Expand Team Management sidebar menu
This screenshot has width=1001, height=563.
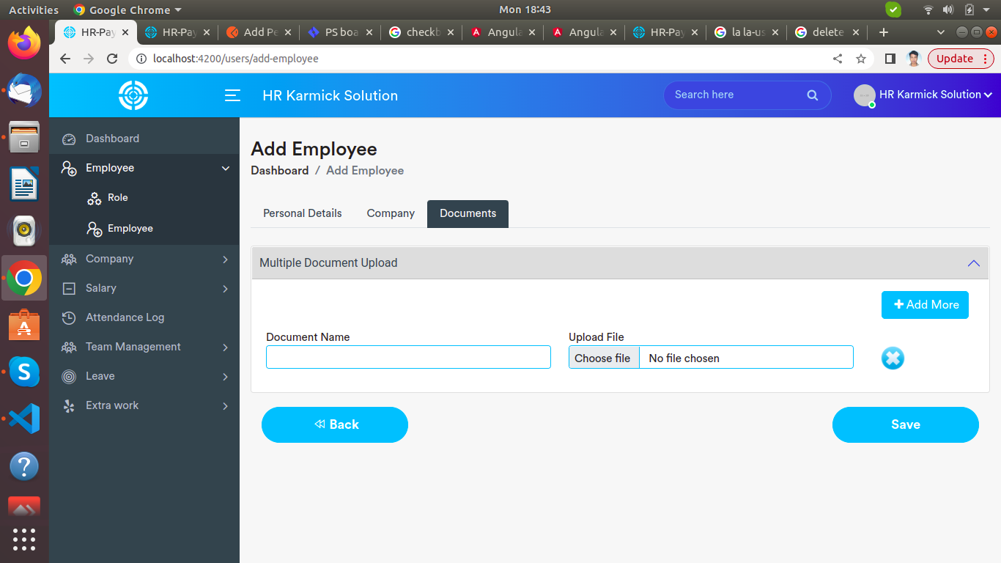click(x=133, y=347)
